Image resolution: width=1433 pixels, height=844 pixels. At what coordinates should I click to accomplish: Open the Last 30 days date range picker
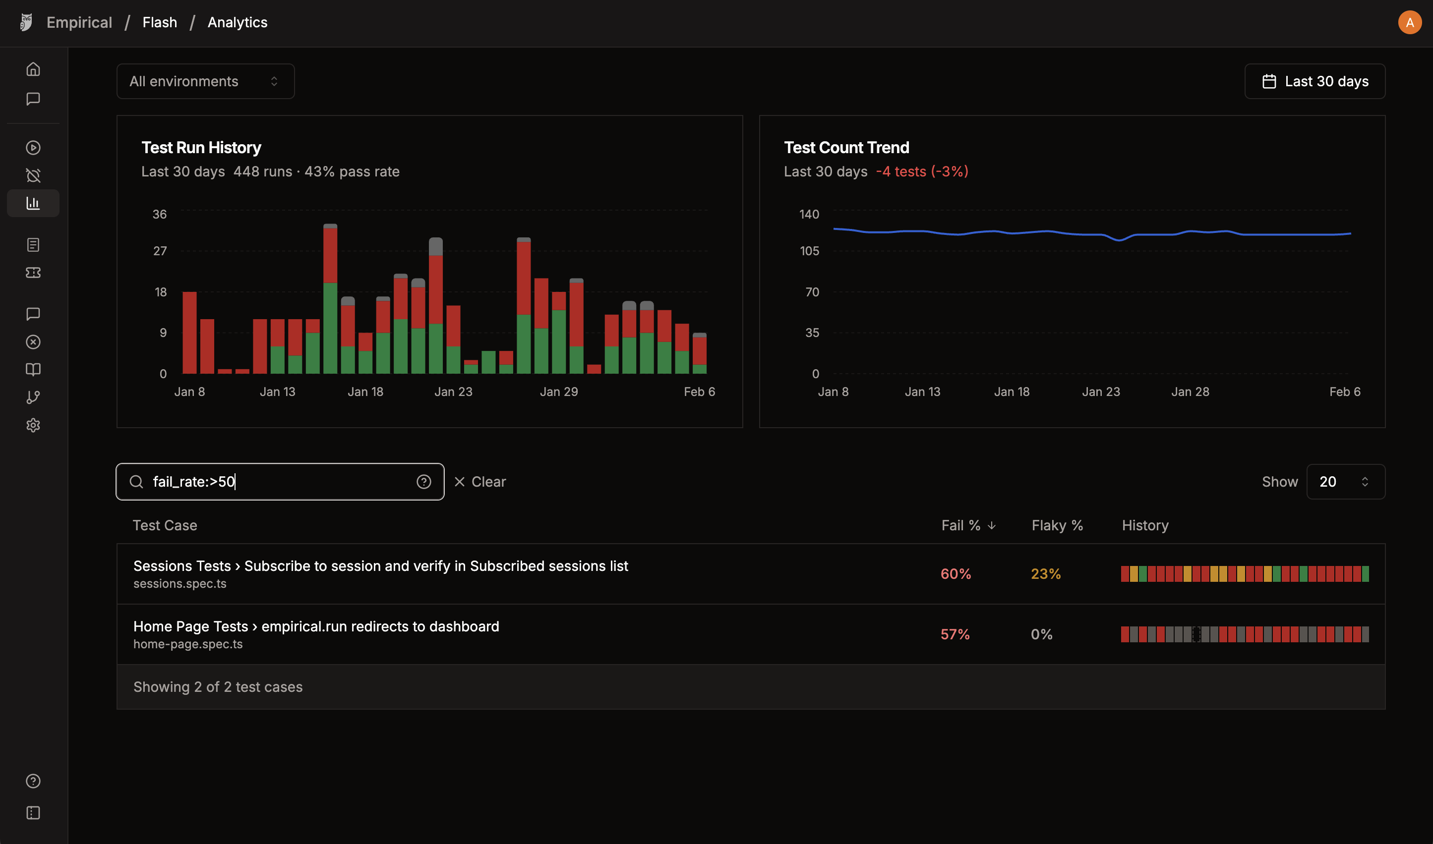pos(1314,81)
